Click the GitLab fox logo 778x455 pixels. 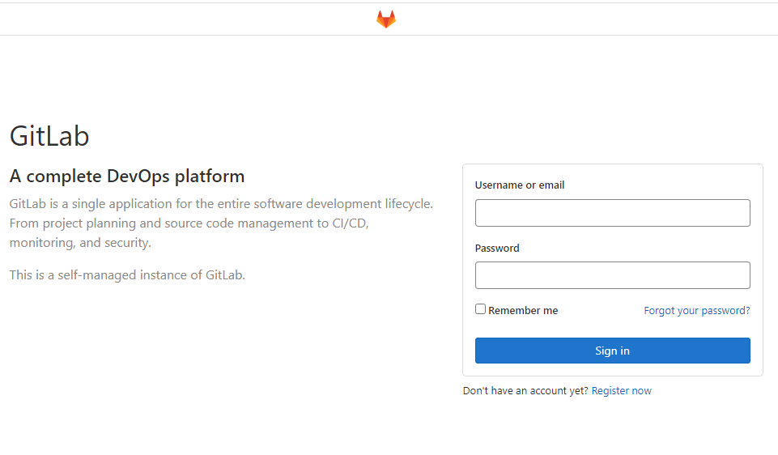(x=386, y=19)
